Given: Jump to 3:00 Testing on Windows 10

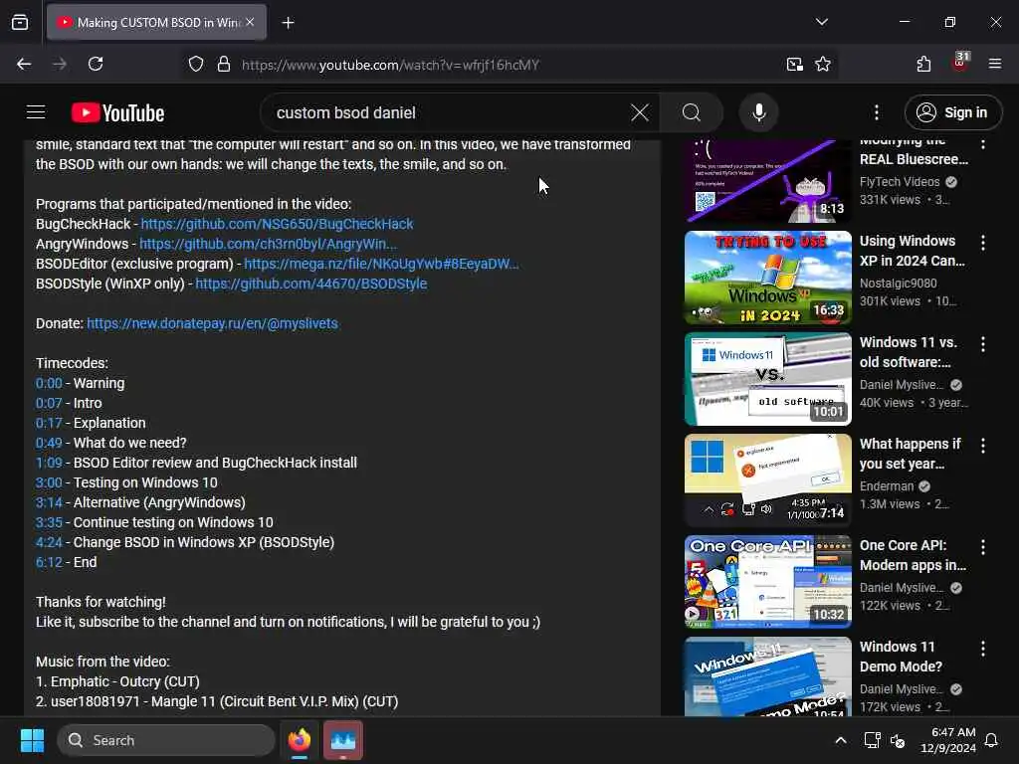Looking at the screenshot, I should (49, 482).
